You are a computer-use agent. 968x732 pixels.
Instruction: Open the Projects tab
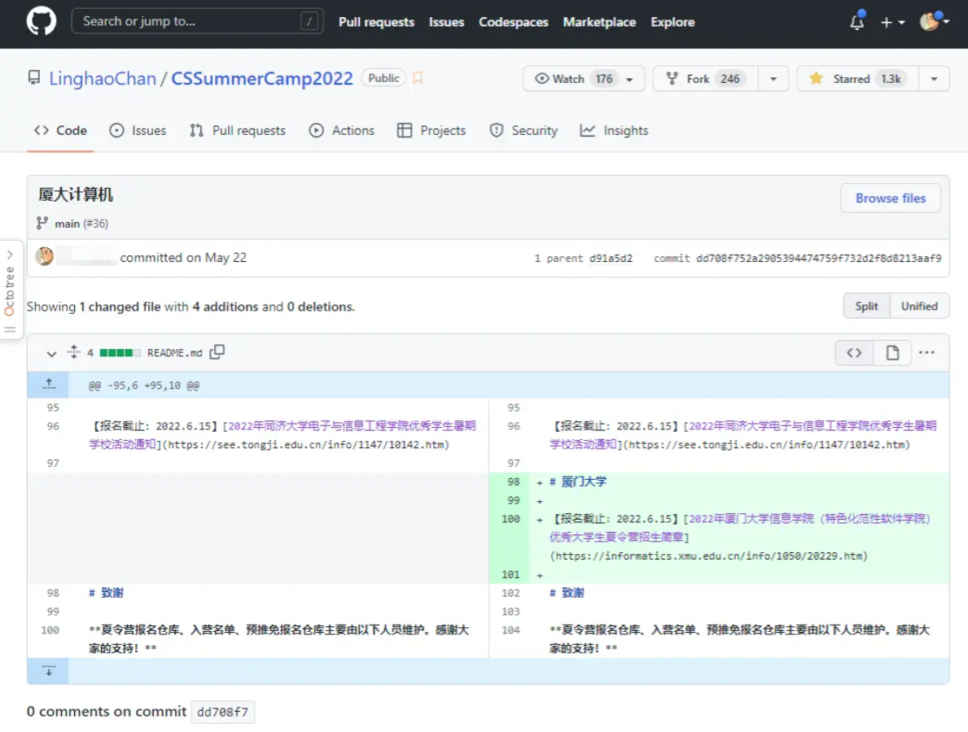click(x=431, y=131)
